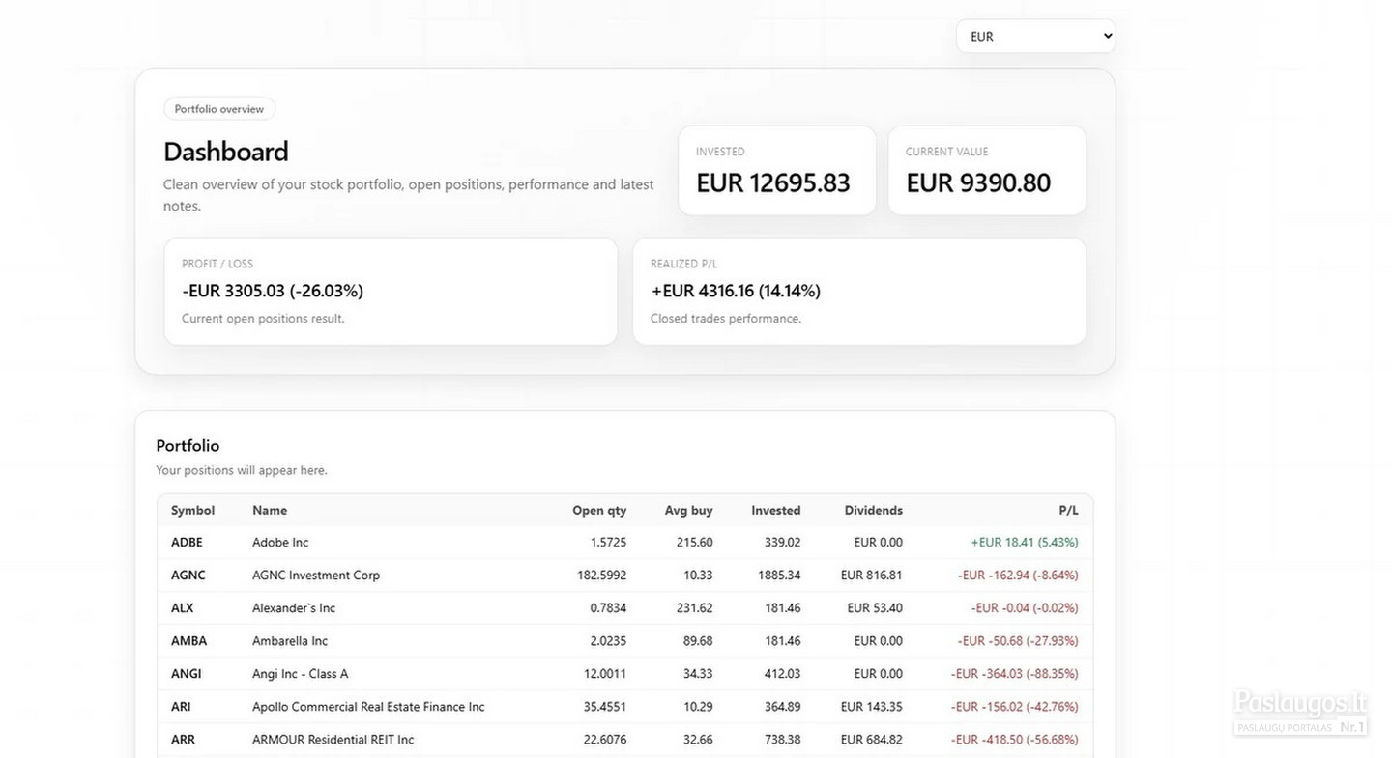Click the Paslaugos.lt watermark logo
This screenshot has width=1392, height=758.
click(1300, 712)
